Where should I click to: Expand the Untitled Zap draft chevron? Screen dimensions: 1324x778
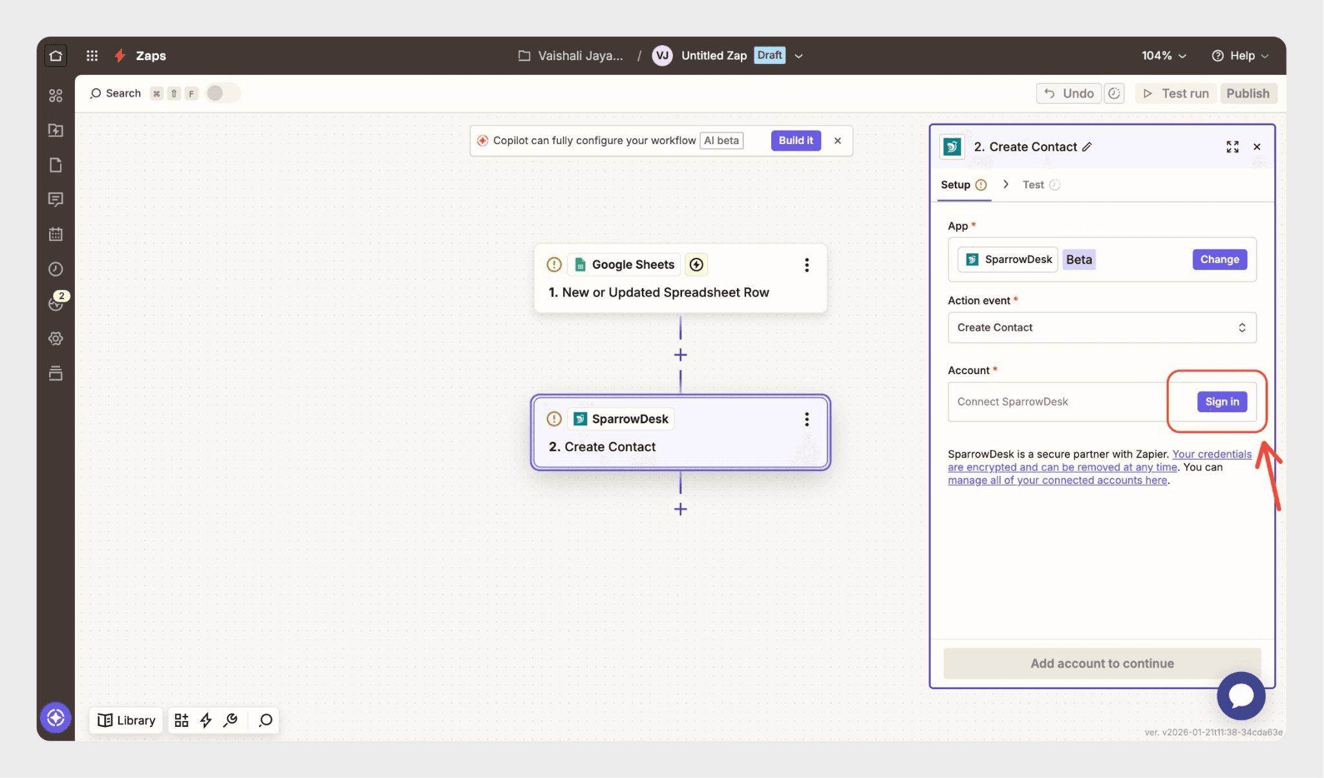(799, 56)
